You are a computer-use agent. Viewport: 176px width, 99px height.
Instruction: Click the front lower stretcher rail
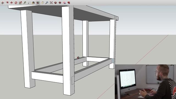tap(47, 77)
